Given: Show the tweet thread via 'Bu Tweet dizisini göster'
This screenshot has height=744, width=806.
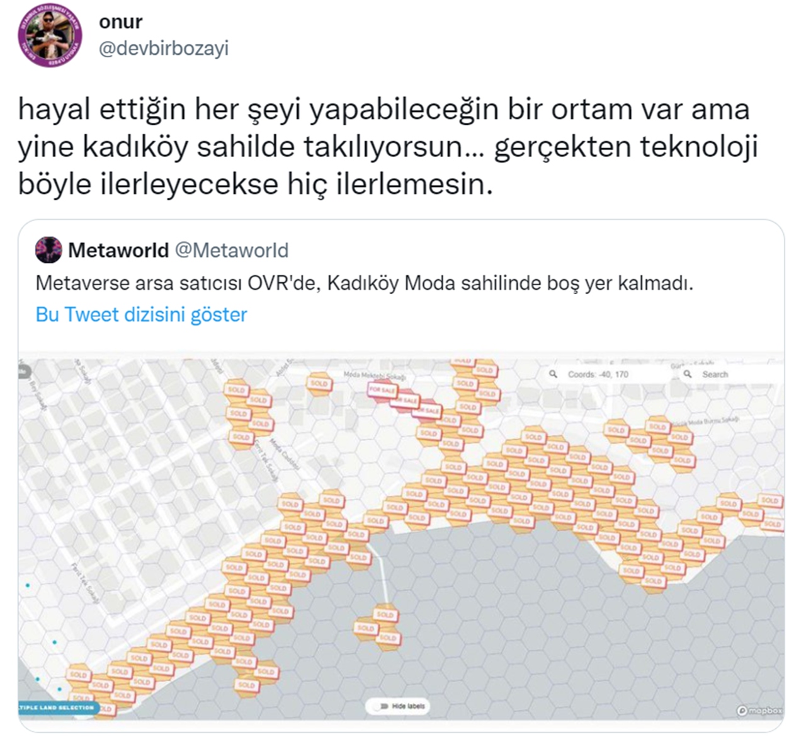Looking at the screenshot, I should [x=142, y=314].
